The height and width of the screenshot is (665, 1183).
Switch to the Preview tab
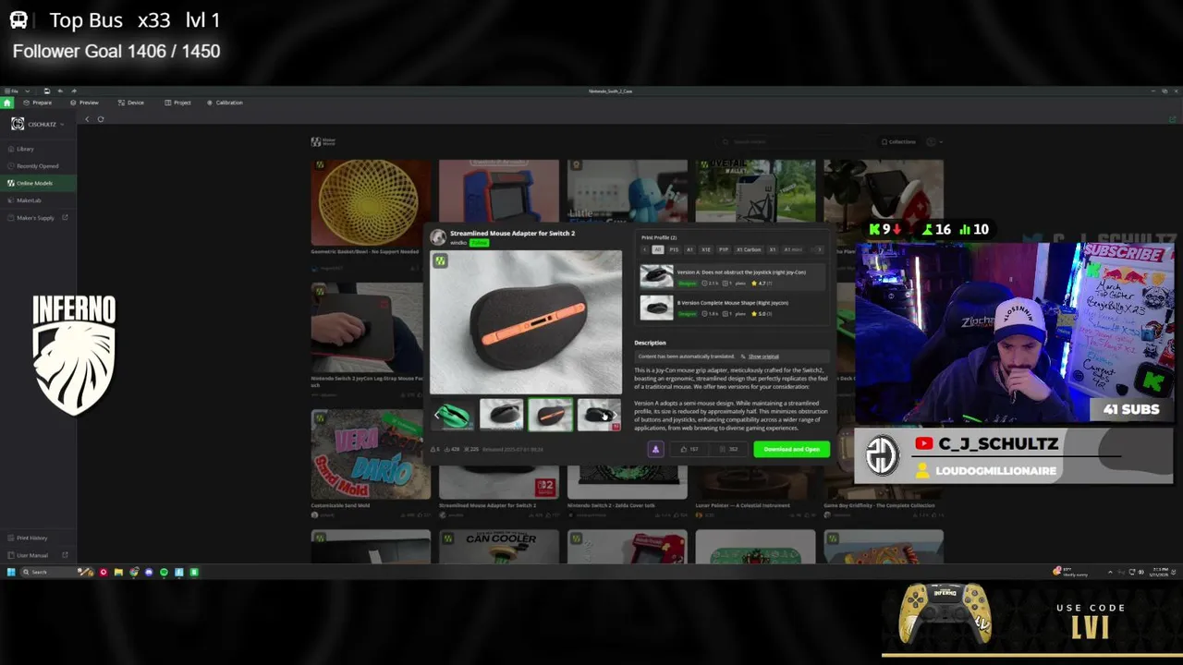(84, 103)
